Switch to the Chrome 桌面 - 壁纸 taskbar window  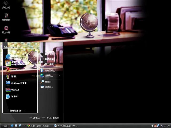pyautogui.click(x=39, y=126)
